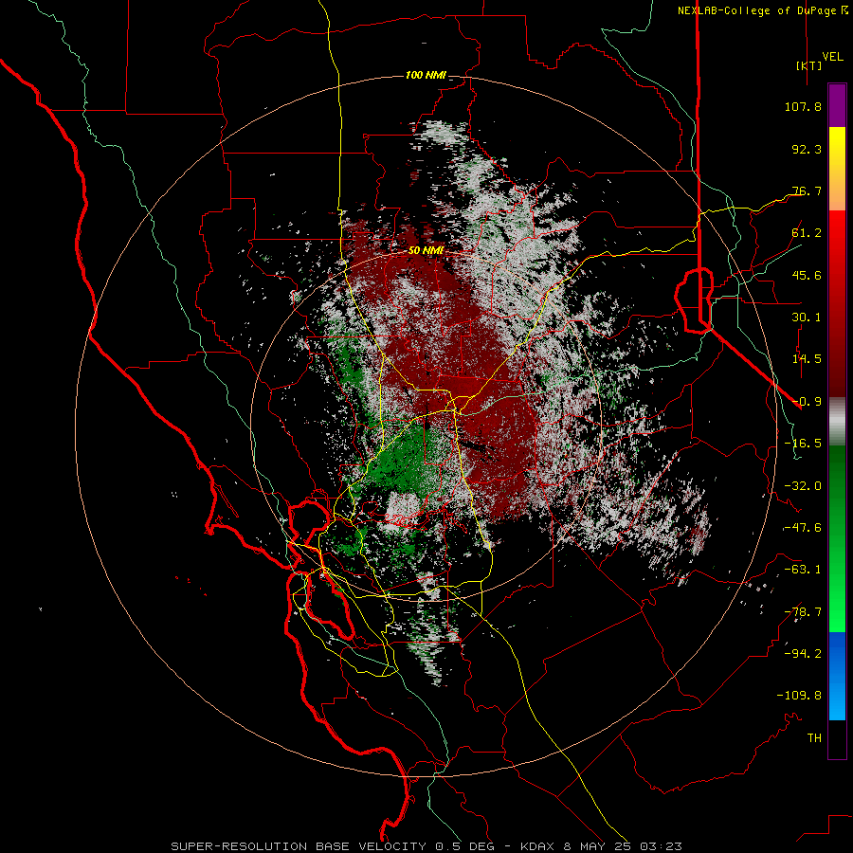Select the -94.2 legend value
The height and width of the screenshot is (853, 853).
pyautogui.click(x=803, y=654)
